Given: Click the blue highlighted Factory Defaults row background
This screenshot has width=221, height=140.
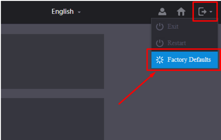Looking at the screenshot, I should click(x=185, y=60).
